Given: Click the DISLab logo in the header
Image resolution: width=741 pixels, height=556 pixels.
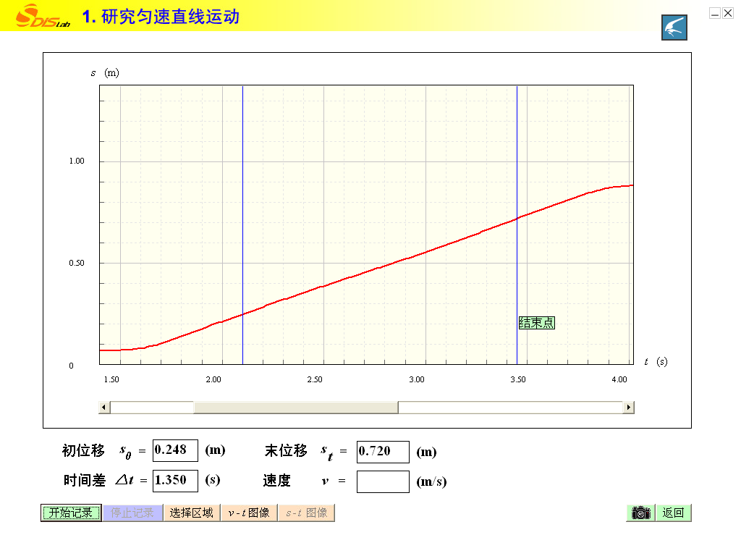Looking at the screenshot, I should [x=43, y=16].
